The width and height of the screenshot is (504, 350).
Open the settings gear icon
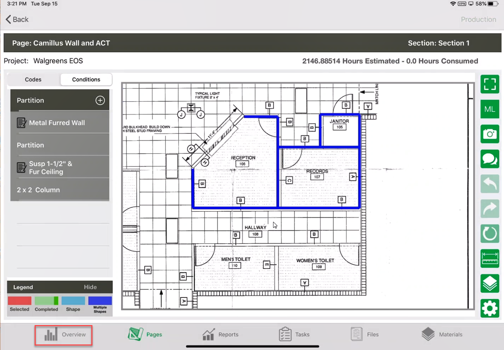pyautogui.click(x=489, y=308)
